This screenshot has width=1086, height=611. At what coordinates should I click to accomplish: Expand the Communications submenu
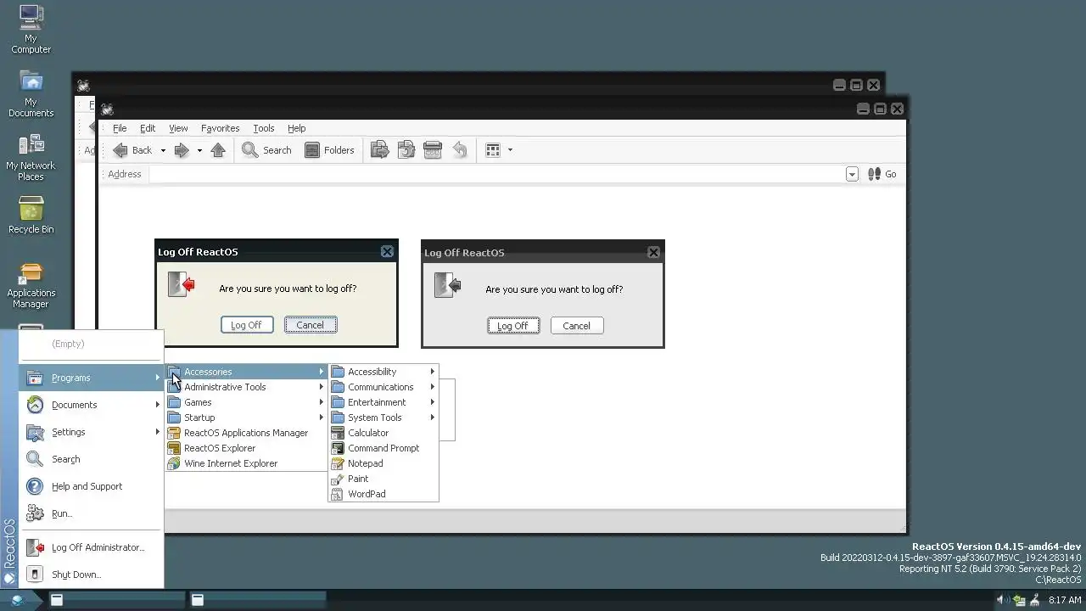coord(383,387)
